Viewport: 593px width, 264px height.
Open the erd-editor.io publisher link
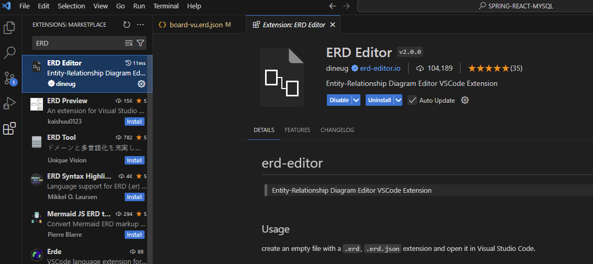pos(380,69)
